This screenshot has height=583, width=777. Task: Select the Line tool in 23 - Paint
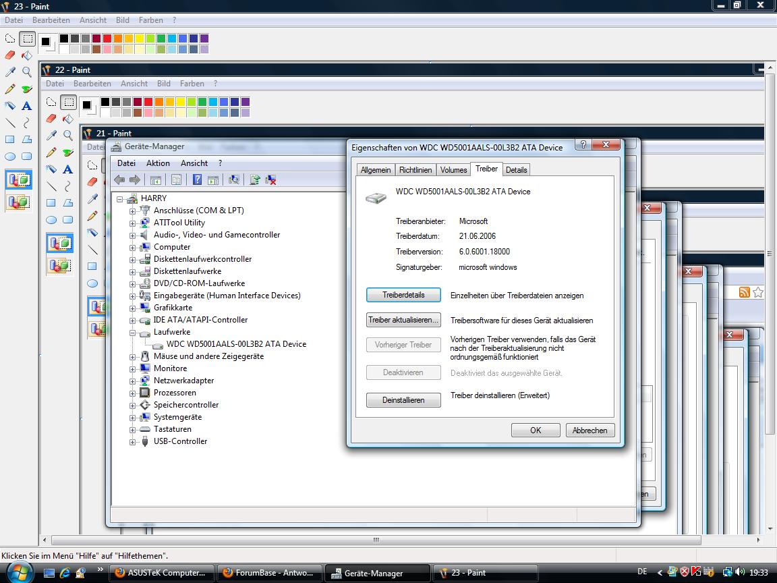(x=10, y=122)
